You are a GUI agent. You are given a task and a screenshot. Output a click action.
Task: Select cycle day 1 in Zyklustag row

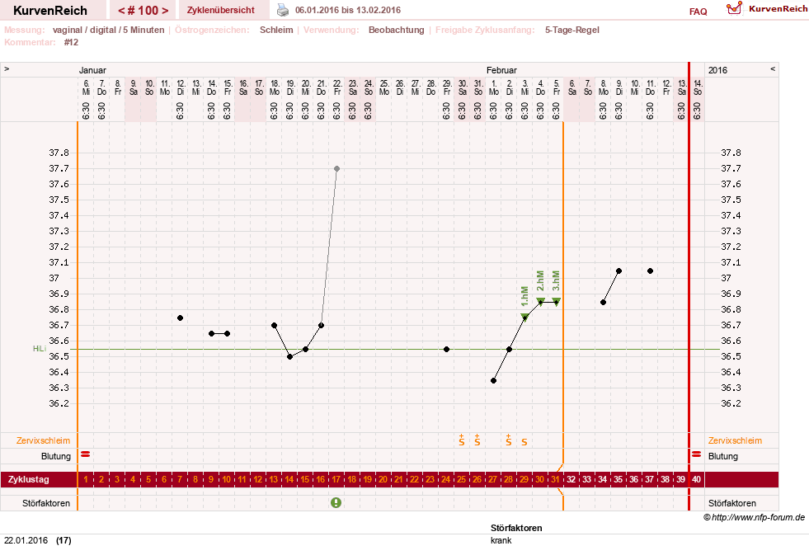(86, 479)
